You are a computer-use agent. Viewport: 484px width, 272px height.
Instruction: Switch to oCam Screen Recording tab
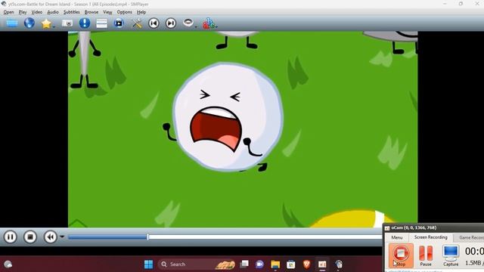430,237
